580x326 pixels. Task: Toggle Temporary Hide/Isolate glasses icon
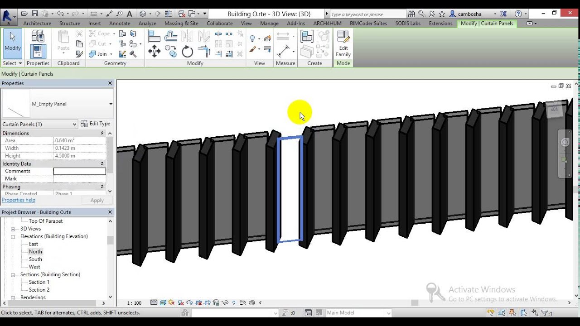(x=225, y=303)
